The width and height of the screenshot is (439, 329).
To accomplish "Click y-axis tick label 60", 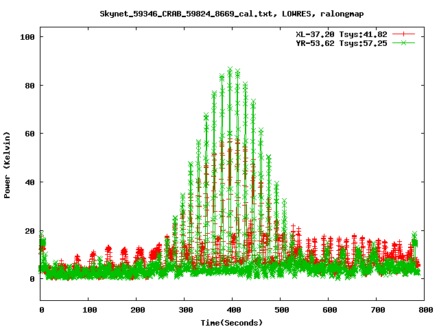I will pos(30,134).
